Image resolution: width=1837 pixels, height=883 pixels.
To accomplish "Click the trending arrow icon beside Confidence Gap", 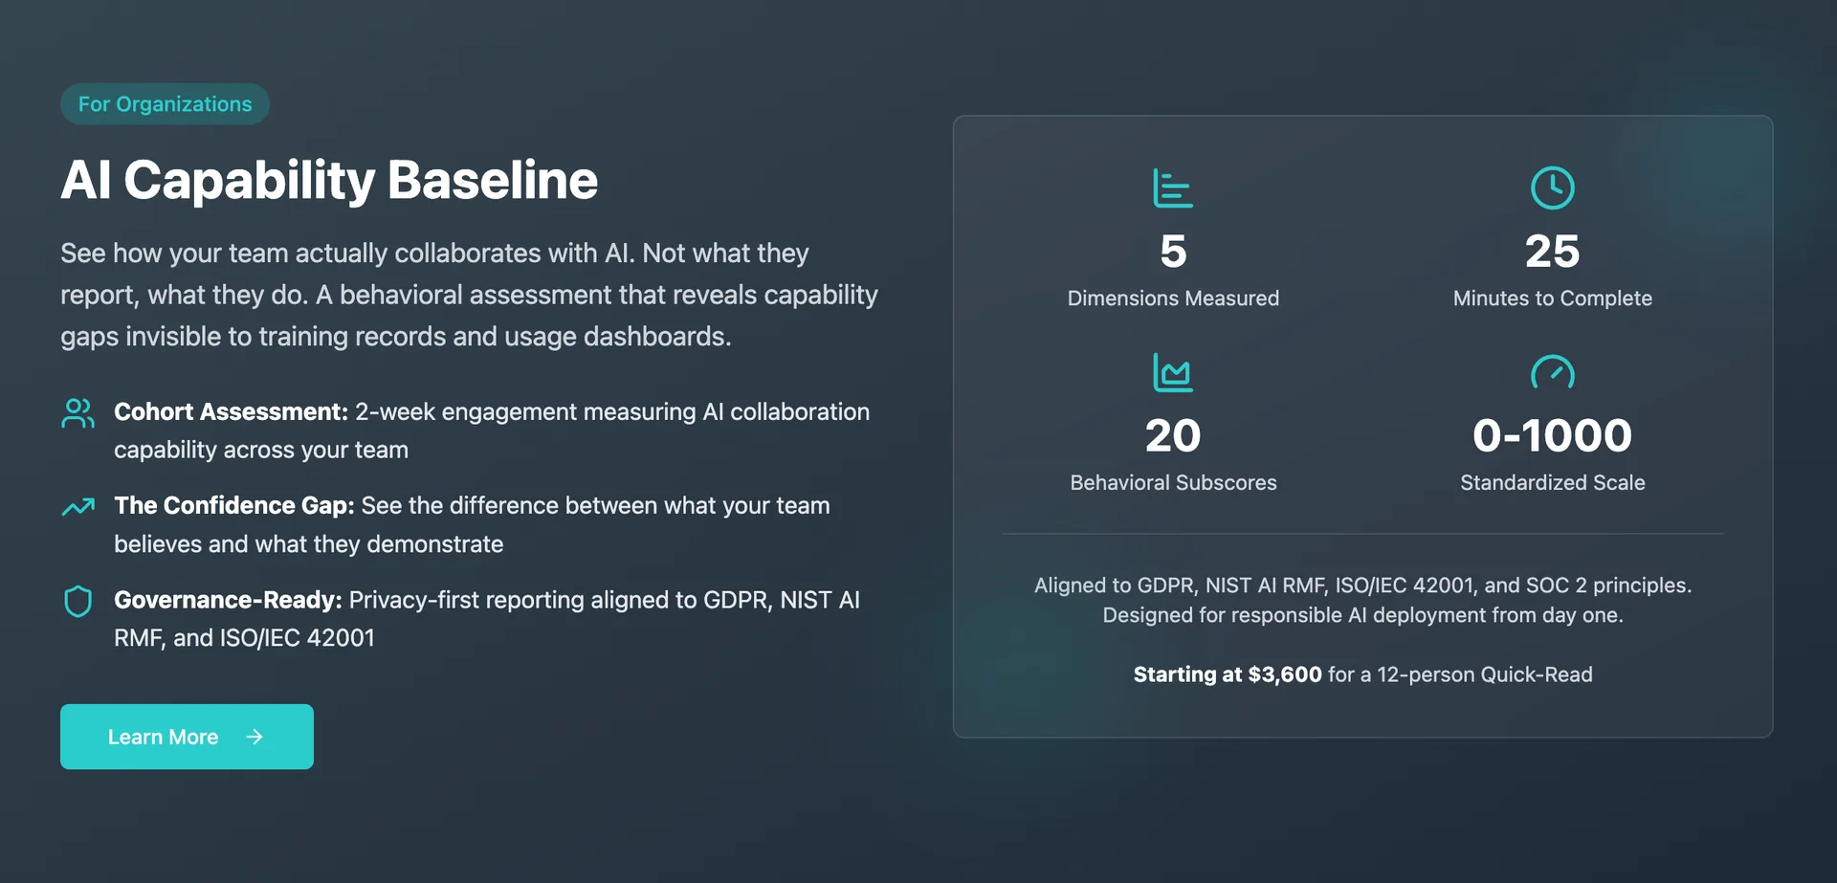I will click(77, 507).
